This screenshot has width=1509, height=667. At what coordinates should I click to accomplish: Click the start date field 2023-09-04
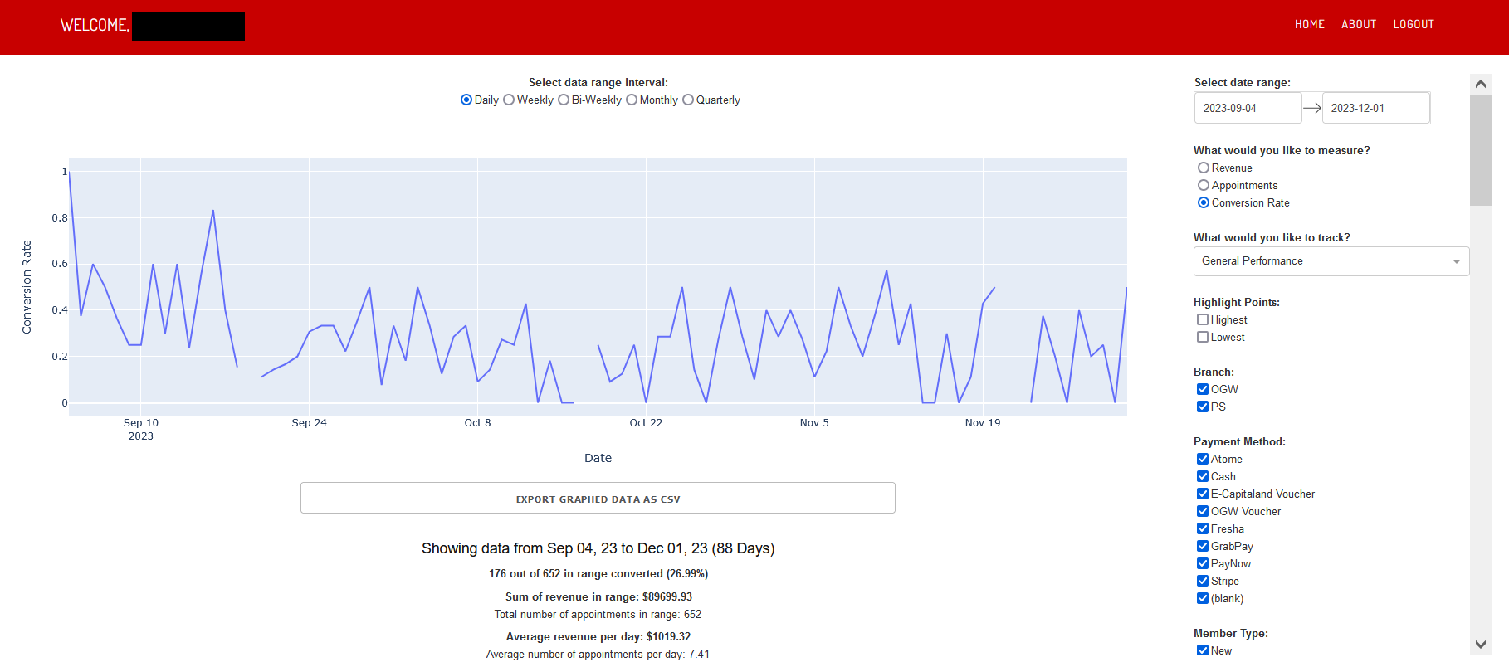(x=1248, y=108)
